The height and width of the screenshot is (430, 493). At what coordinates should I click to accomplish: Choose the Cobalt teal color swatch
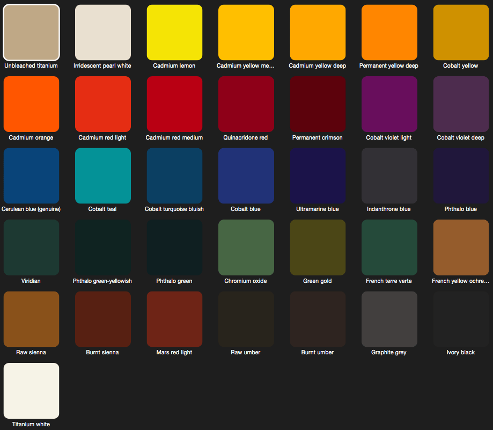(x=103, y=176)
